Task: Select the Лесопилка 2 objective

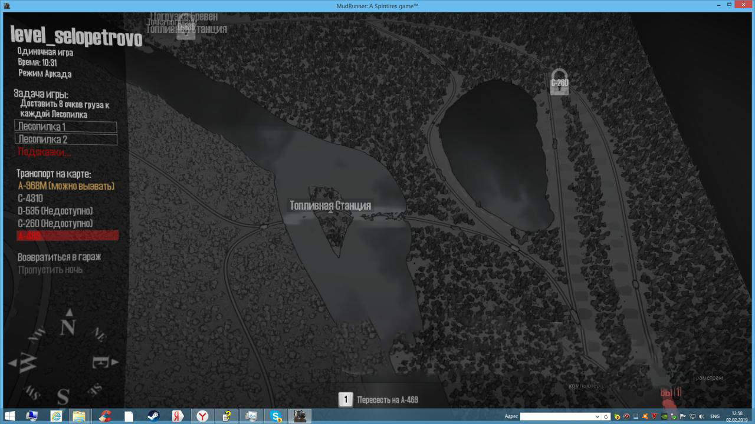Action: [x=65, y=140]
